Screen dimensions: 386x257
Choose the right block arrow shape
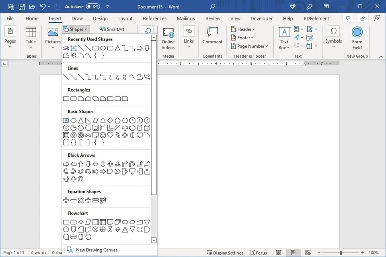coord(66,164)
